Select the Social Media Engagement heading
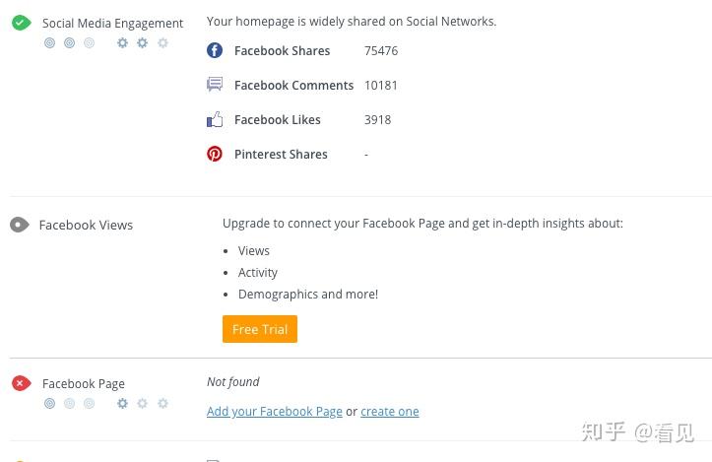Viewport: 712px width, 462px height. (x=112, y=24)
